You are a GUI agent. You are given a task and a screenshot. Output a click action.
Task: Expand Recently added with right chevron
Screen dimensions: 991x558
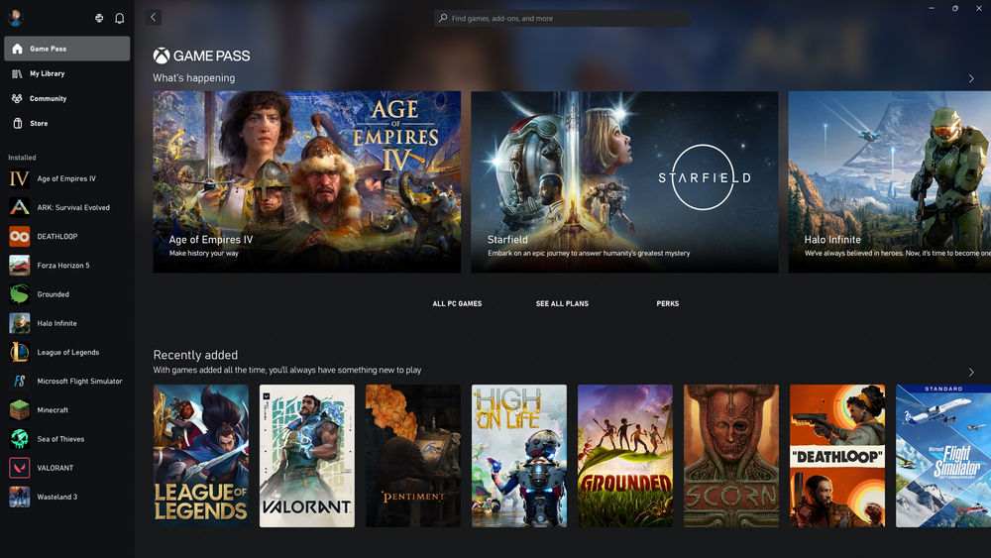[x=971, y=373]
